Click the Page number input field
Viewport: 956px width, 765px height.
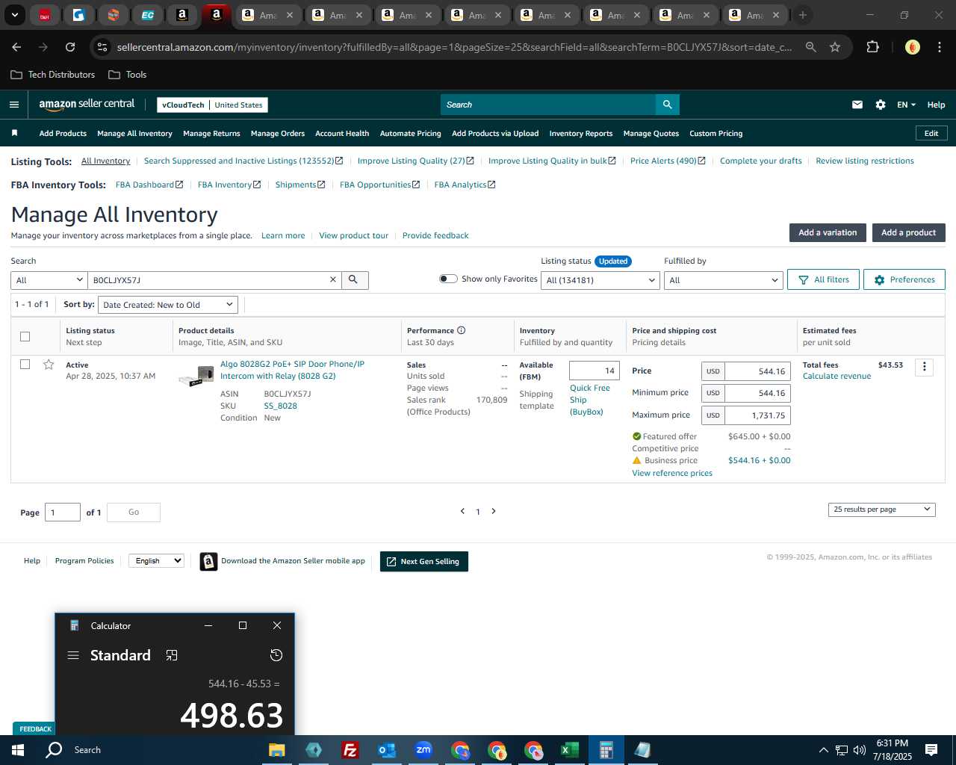(x=63, y=512)
